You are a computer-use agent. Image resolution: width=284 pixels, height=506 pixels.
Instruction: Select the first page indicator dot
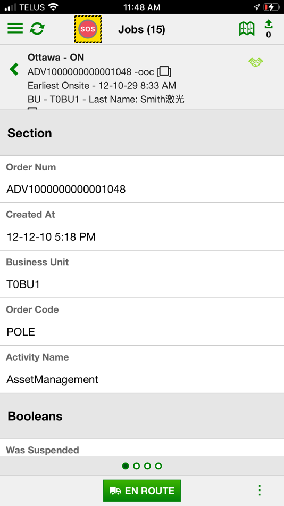pyautogui.click(x=126, y=466)
